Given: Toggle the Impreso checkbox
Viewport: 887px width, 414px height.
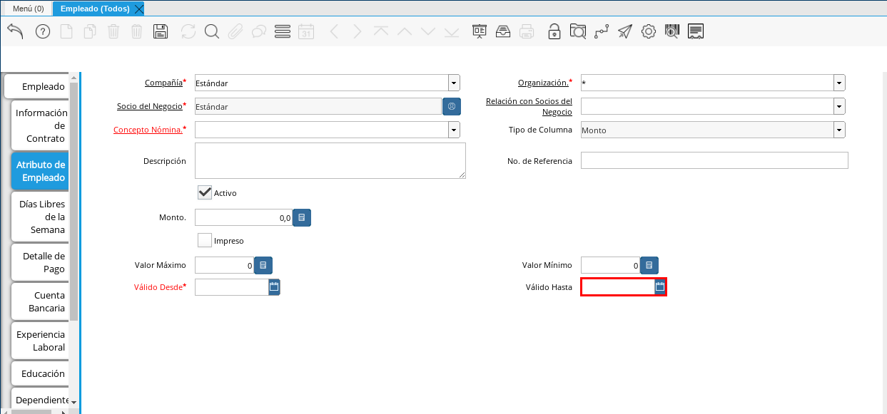Looking at the screenshot, I should click(x=205, y=240).
